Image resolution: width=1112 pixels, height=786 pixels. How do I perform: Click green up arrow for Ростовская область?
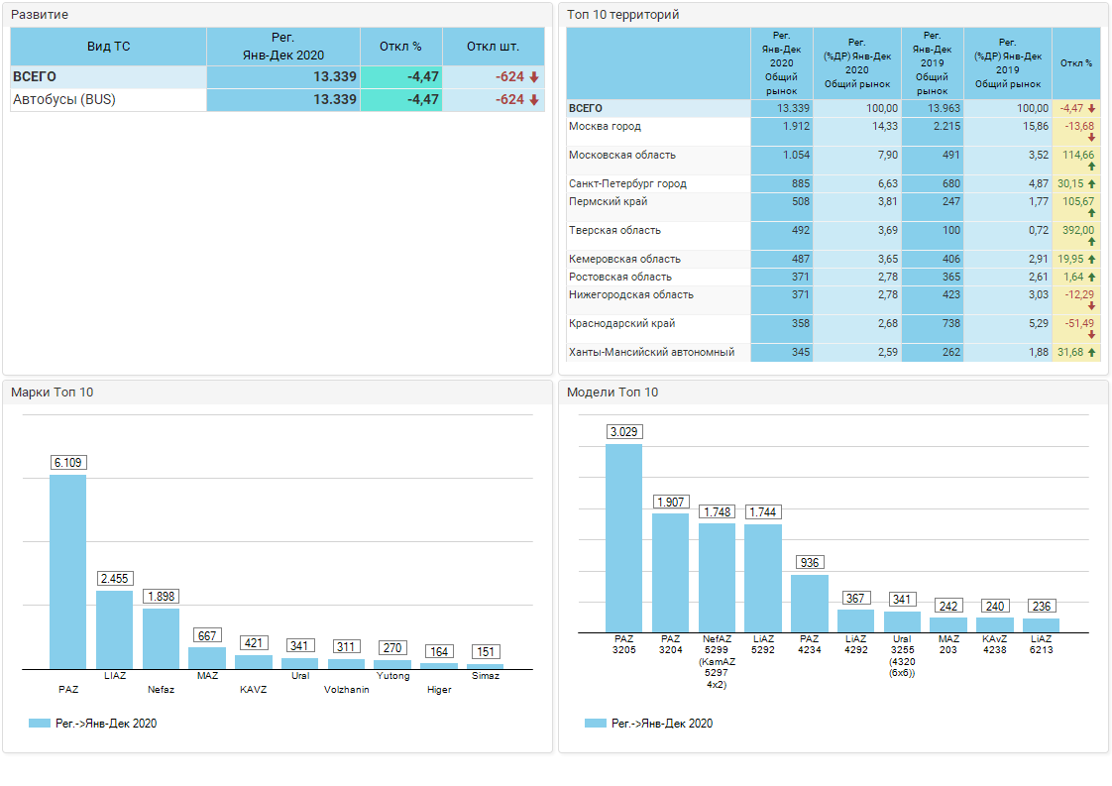1090,278
